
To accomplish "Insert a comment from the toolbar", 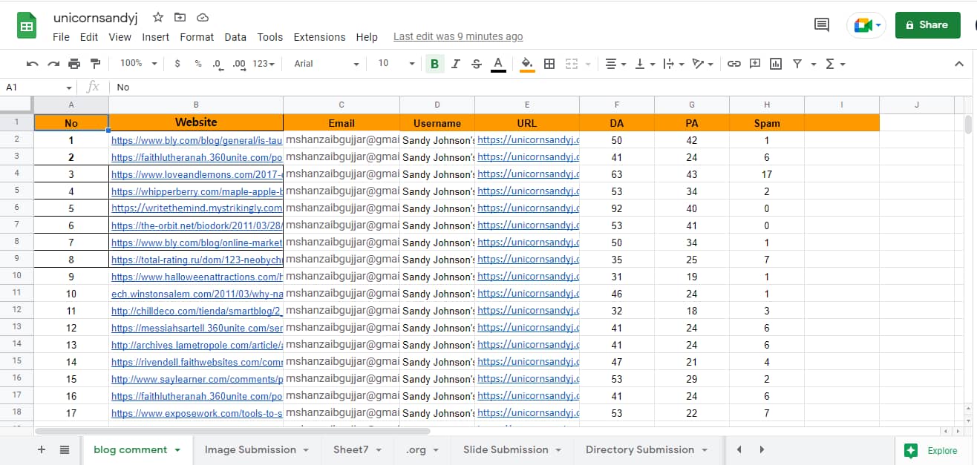I will tap(755, 64).
